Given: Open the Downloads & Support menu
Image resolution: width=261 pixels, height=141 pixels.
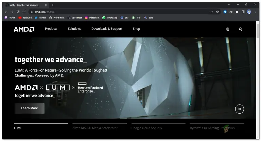Looking at the screenshot, I should (x=107, y=29).
